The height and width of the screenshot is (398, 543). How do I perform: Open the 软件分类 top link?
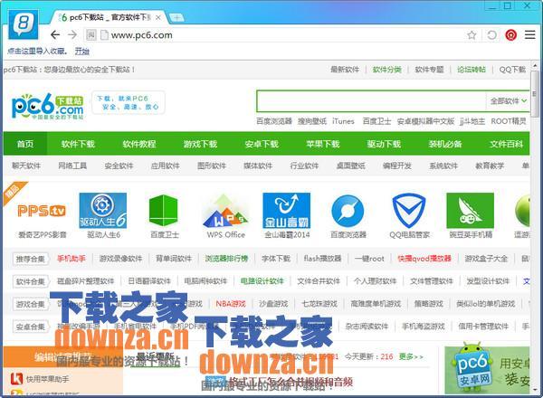(x=386, y=70)
